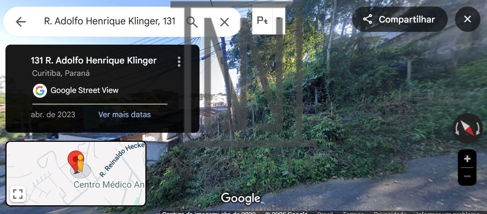The width and height of the screenshot is (487, 214).
Task: Close Street View with the X button
Action: point(468,19)
